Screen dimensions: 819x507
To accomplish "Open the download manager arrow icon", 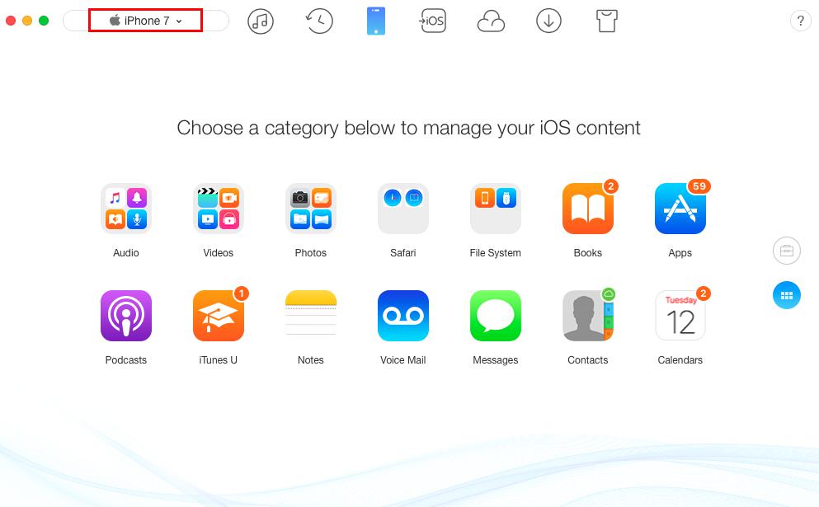I will 548,21.
